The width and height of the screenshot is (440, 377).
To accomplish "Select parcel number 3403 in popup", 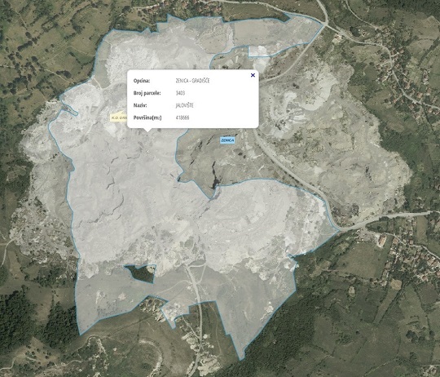I will point(180,93).
